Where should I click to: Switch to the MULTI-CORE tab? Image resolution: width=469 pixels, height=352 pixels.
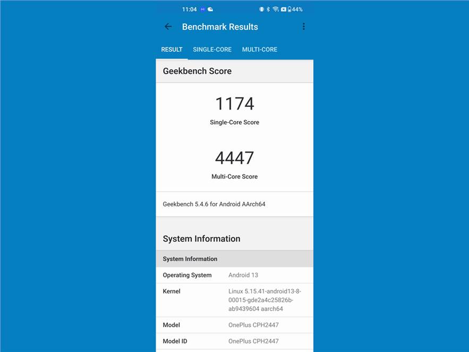260,49
